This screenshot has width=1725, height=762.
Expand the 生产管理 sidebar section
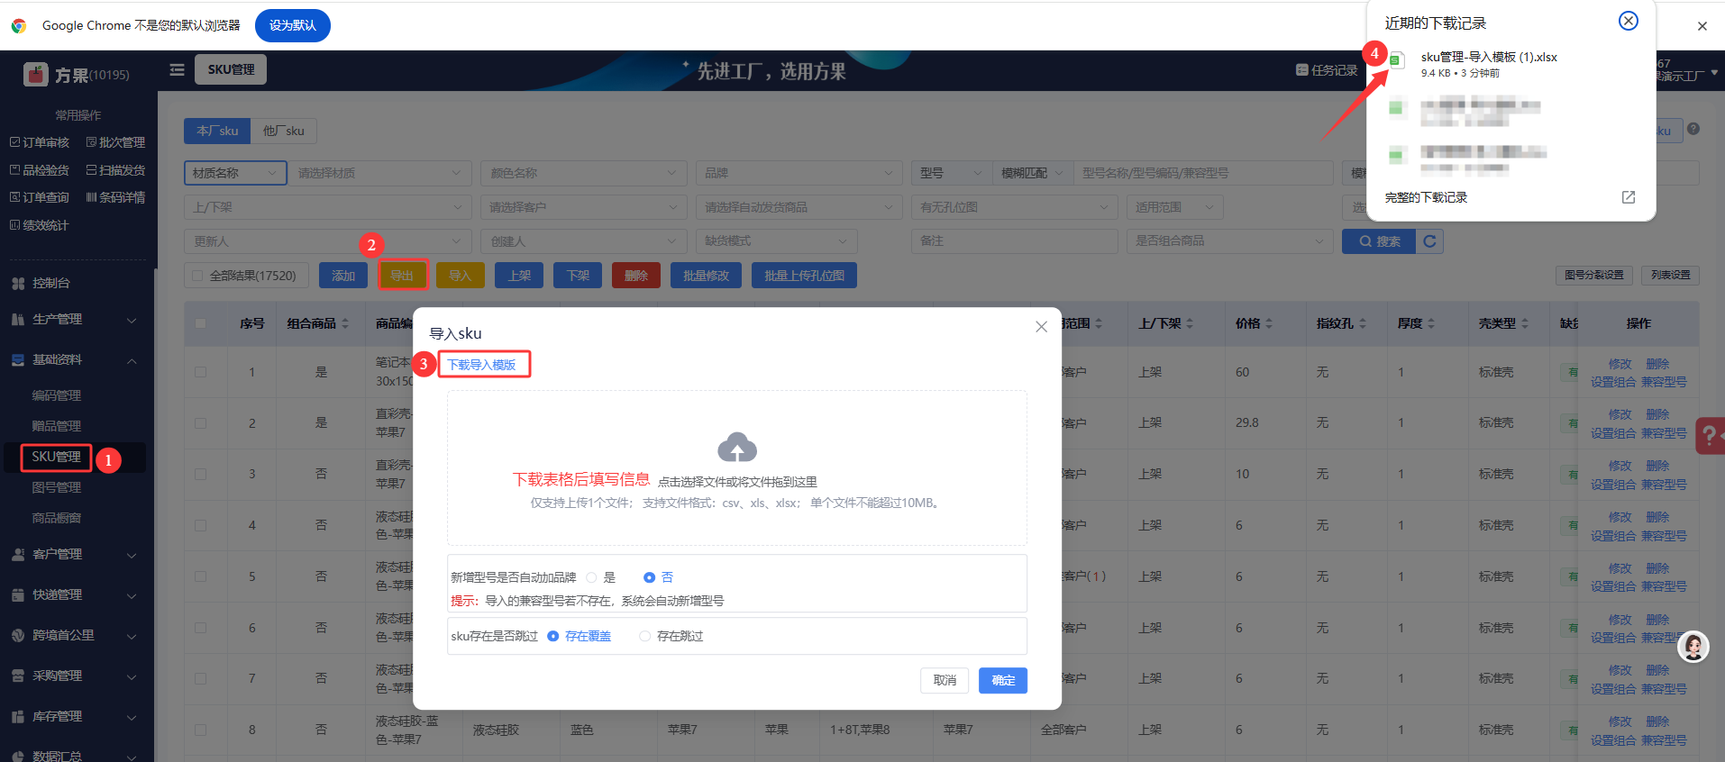[x=74, y=320]
